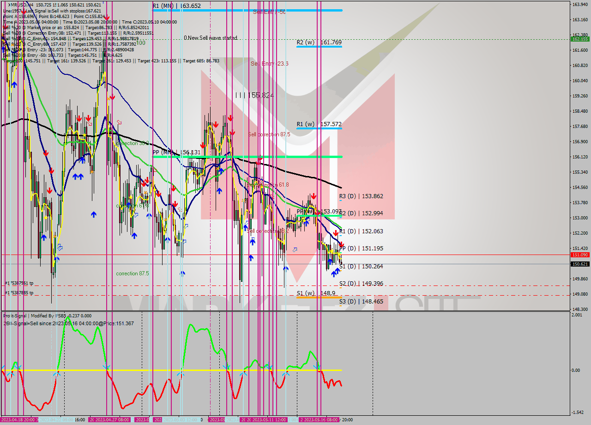The image size is (591, 425).
Task: Select the PP (D) 151.195 pivot label
Action: pyautogui.click(x=361, y=249)
